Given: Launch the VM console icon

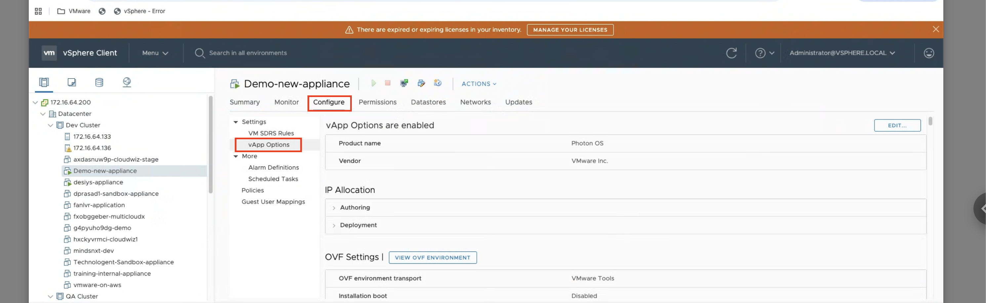Looking at the screenshot, I should click(404, 83).
